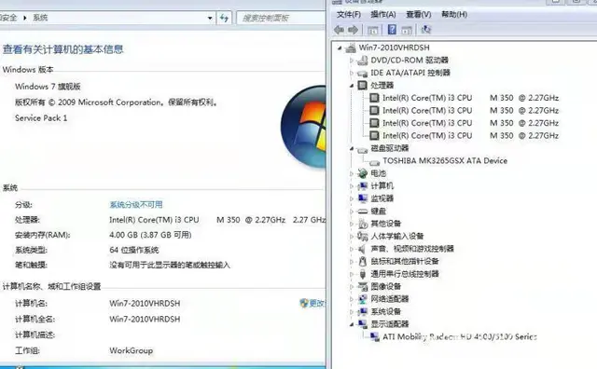Screen dimensions: 597x369
Task: Click the 人体学输入设备 icon
Action: (363, 237)
